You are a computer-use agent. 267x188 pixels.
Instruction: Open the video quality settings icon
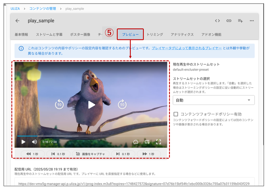coord(147,142)
